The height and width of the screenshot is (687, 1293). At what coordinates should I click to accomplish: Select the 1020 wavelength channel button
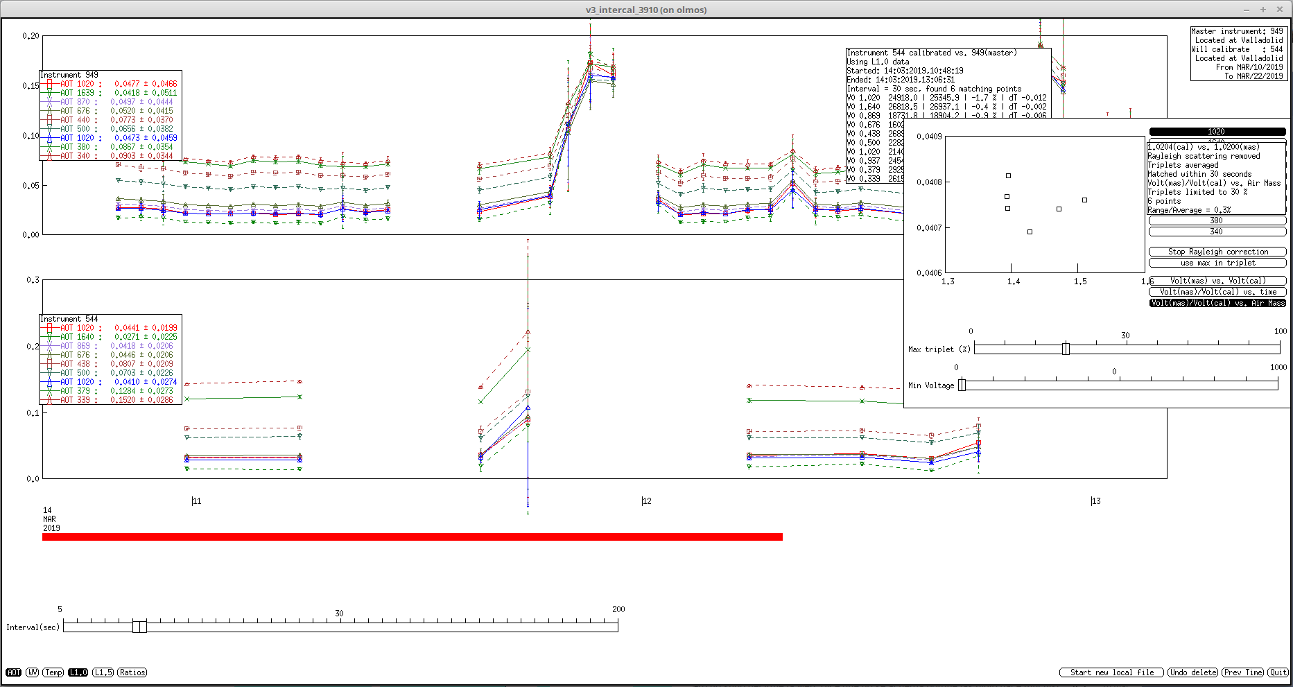(1217, 132)
